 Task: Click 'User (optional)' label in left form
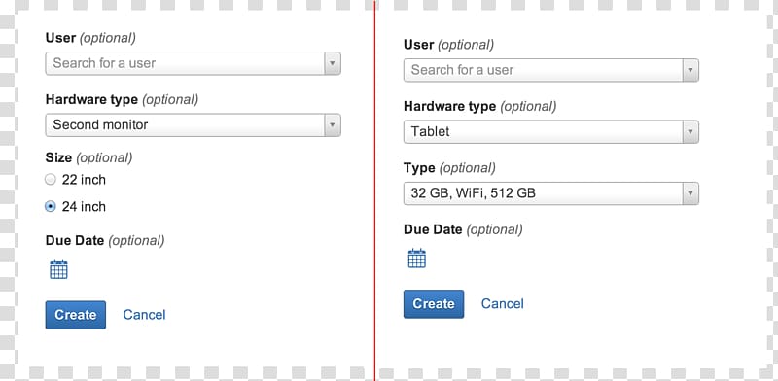coord(90,38)
